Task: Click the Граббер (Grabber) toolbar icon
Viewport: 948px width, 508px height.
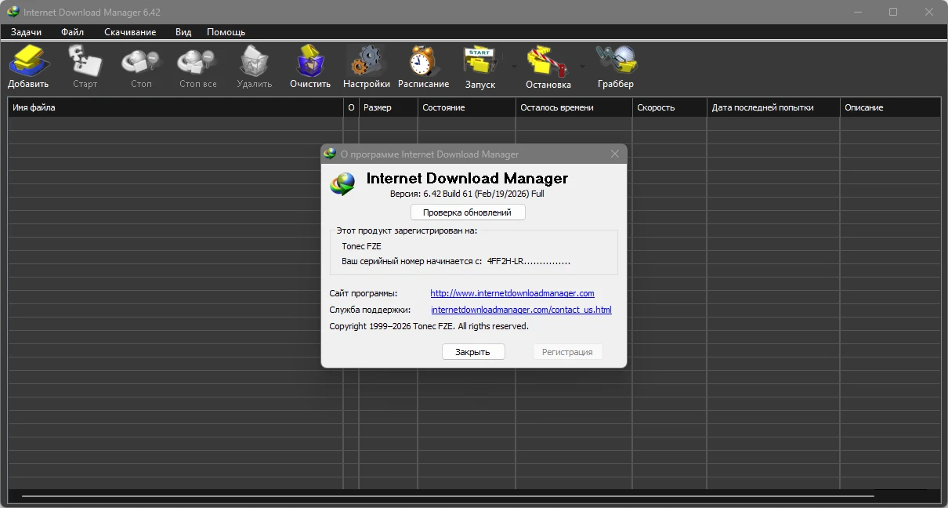Action: point(616,67)
